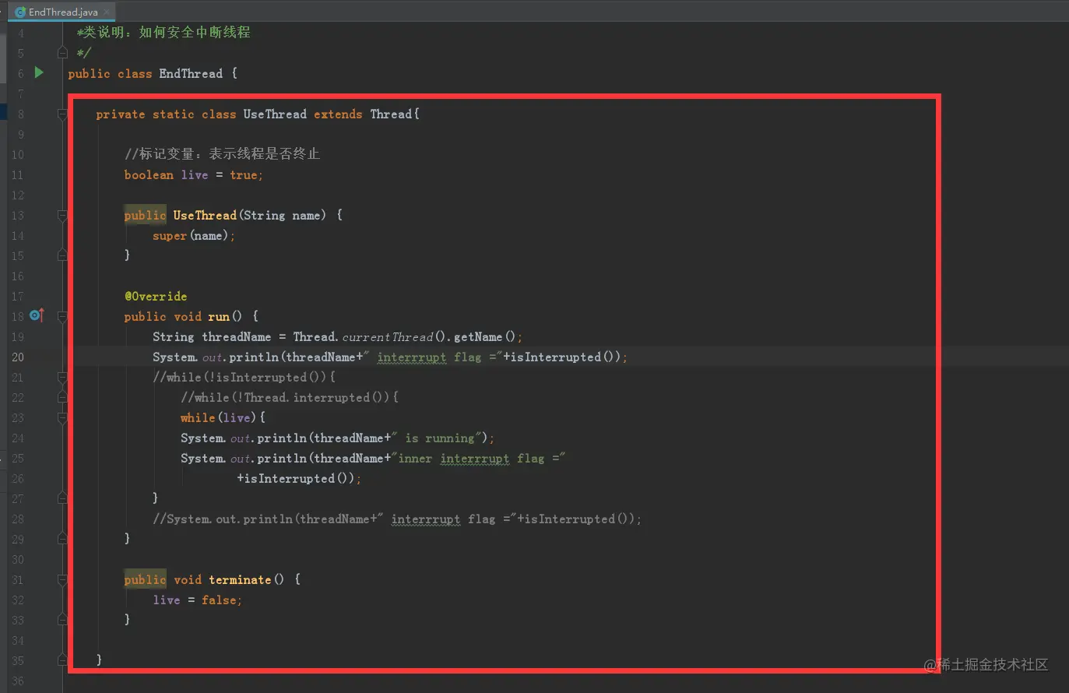1069x693 pixels.
Task: Click the line 26 number in the gutter
Action: [18, 478]
